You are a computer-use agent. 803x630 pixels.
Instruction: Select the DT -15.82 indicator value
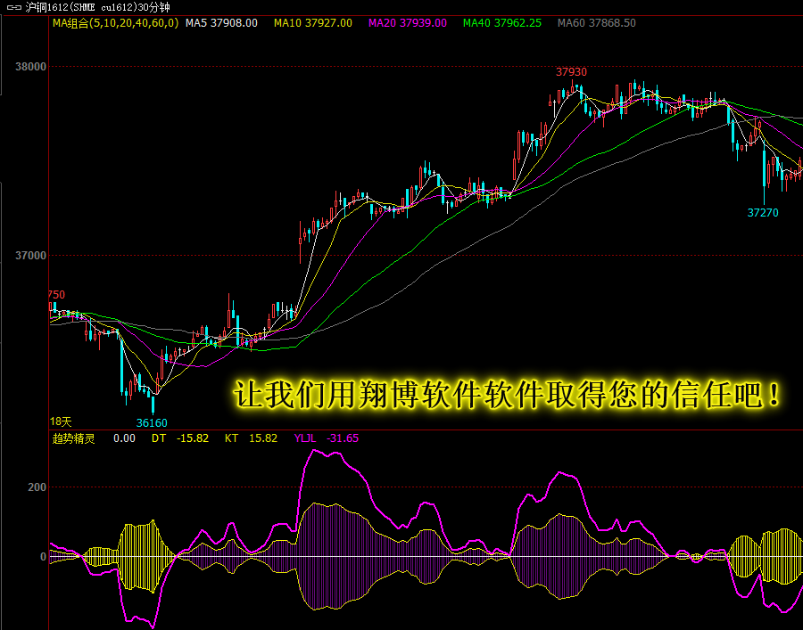point(180,438)
